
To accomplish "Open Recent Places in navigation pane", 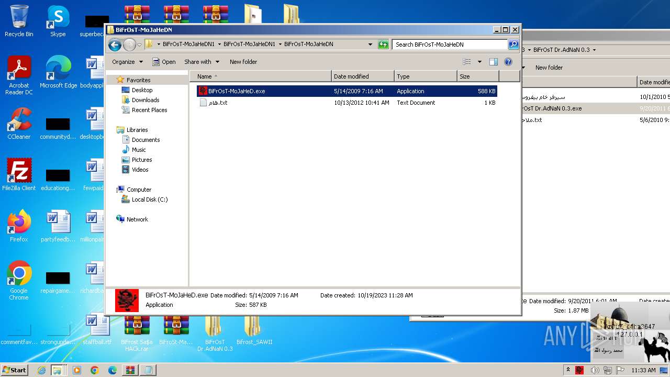I will [149, 110].
